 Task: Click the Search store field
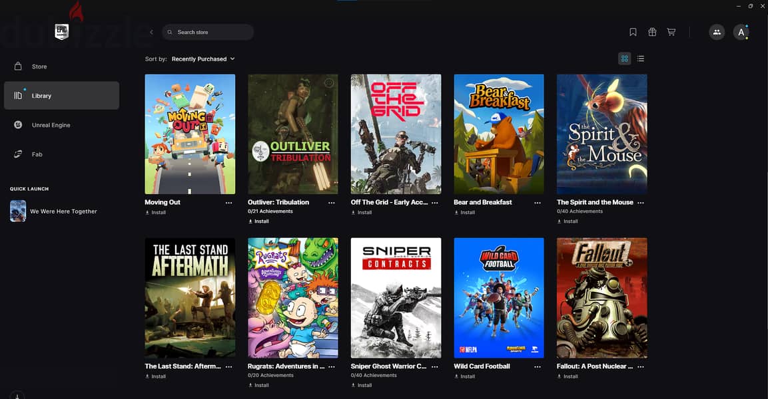point(208,33)
